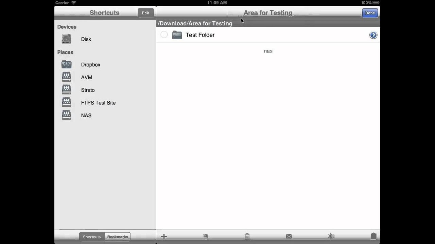This screenshot has width=435, height=244.
Task: Click the Strato server icon
Action: [67, 90]
